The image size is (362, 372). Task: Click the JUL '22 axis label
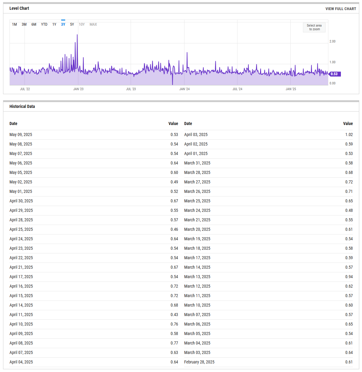point(25,89)
